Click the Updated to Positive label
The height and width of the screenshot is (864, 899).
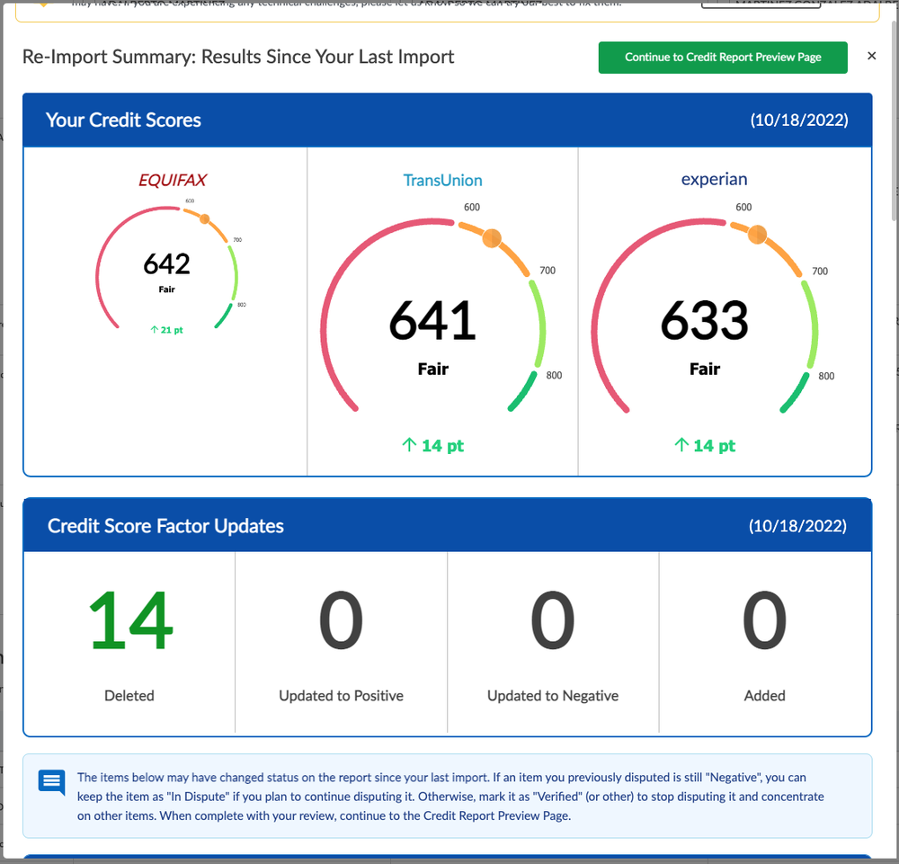click(341, 696)
